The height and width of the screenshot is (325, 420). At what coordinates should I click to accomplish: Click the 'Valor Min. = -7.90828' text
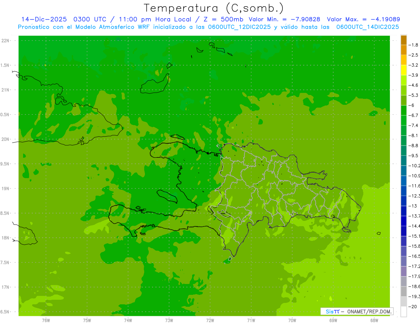(285, 19)
